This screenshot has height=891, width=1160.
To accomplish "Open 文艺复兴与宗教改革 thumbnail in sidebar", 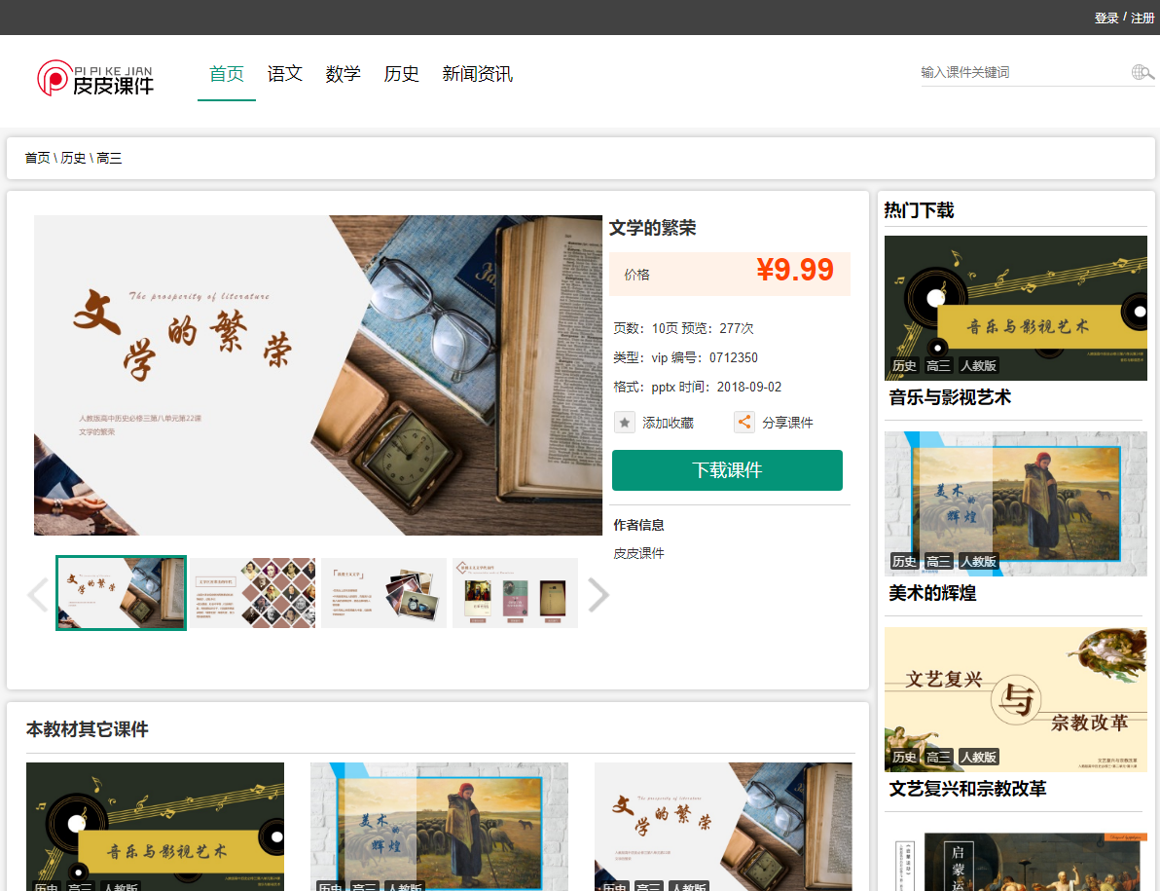I will click(1016, 699).
